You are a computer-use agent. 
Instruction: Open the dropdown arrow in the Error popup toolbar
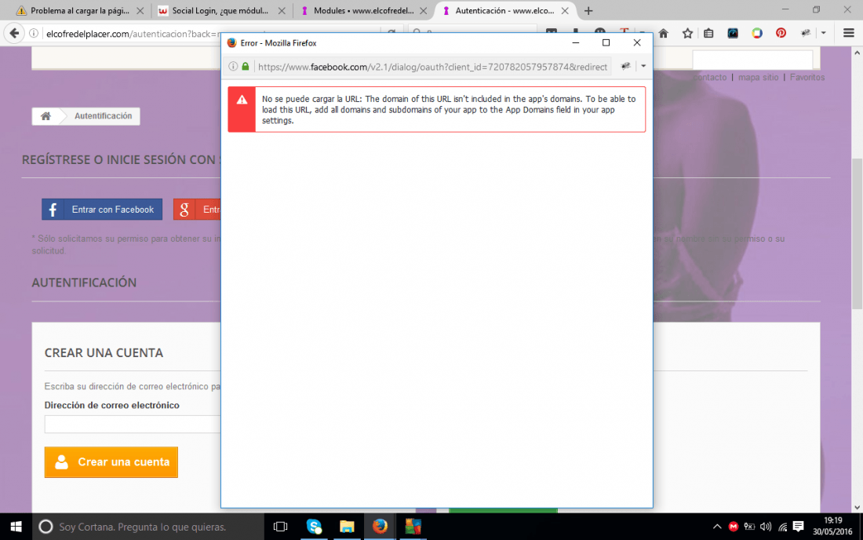coord(643,66)
